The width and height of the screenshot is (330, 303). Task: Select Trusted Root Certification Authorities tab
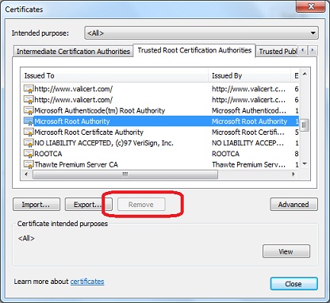[194, 50]
